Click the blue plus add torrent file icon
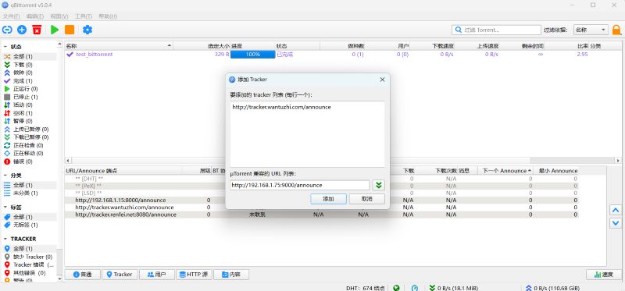 pos(22,30)
